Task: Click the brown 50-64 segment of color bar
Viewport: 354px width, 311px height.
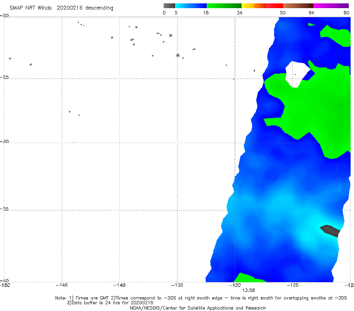Action: [298, 6]
